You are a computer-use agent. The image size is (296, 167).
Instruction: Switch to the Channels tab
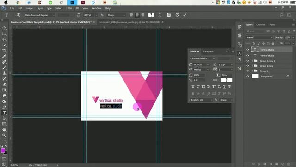(x=261, y=25)
